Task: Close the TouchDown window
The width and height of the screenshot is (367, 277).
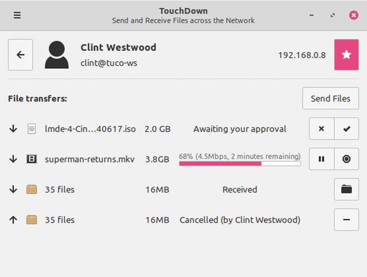Action: (353, 15)
